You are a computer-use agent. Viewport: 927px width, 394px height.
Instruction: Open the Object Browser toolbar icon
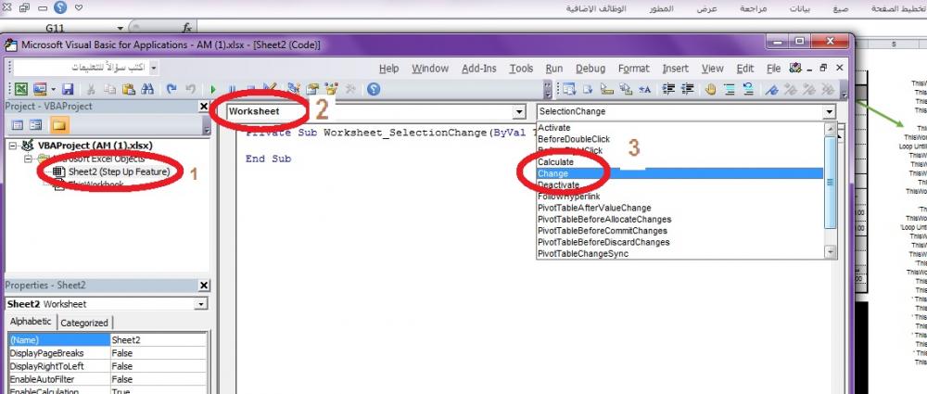pyautogui.click(x=331, y=89)
